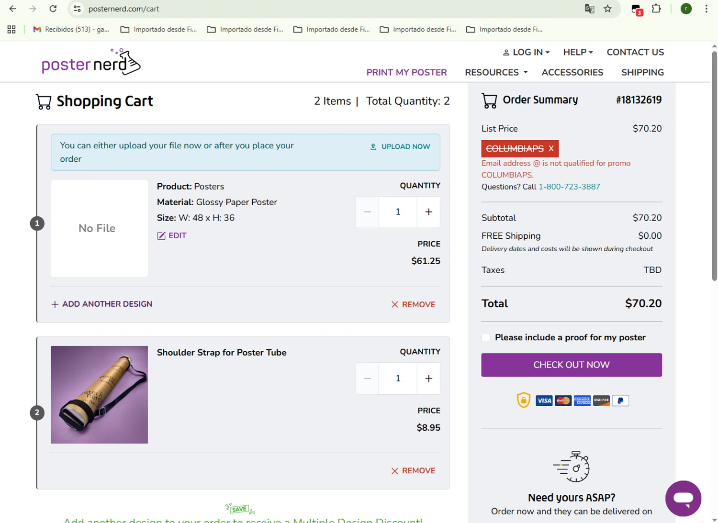Image resolution: width=718 pixels, height=523 pixels.
Task: Remove the Glossy Paper Poster item
Action: point(413,304)
